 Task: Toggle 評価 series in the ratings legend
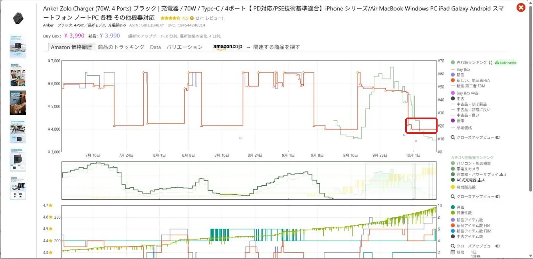tap(458, 208)
